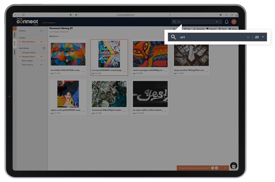Open the more menu for chuttersnap image
275x182 pixels.
point(124,111)
